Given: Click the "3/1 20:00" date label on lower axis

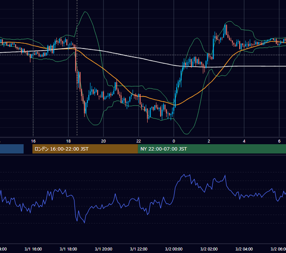Looking at the screenshot, I should [103, 249].
